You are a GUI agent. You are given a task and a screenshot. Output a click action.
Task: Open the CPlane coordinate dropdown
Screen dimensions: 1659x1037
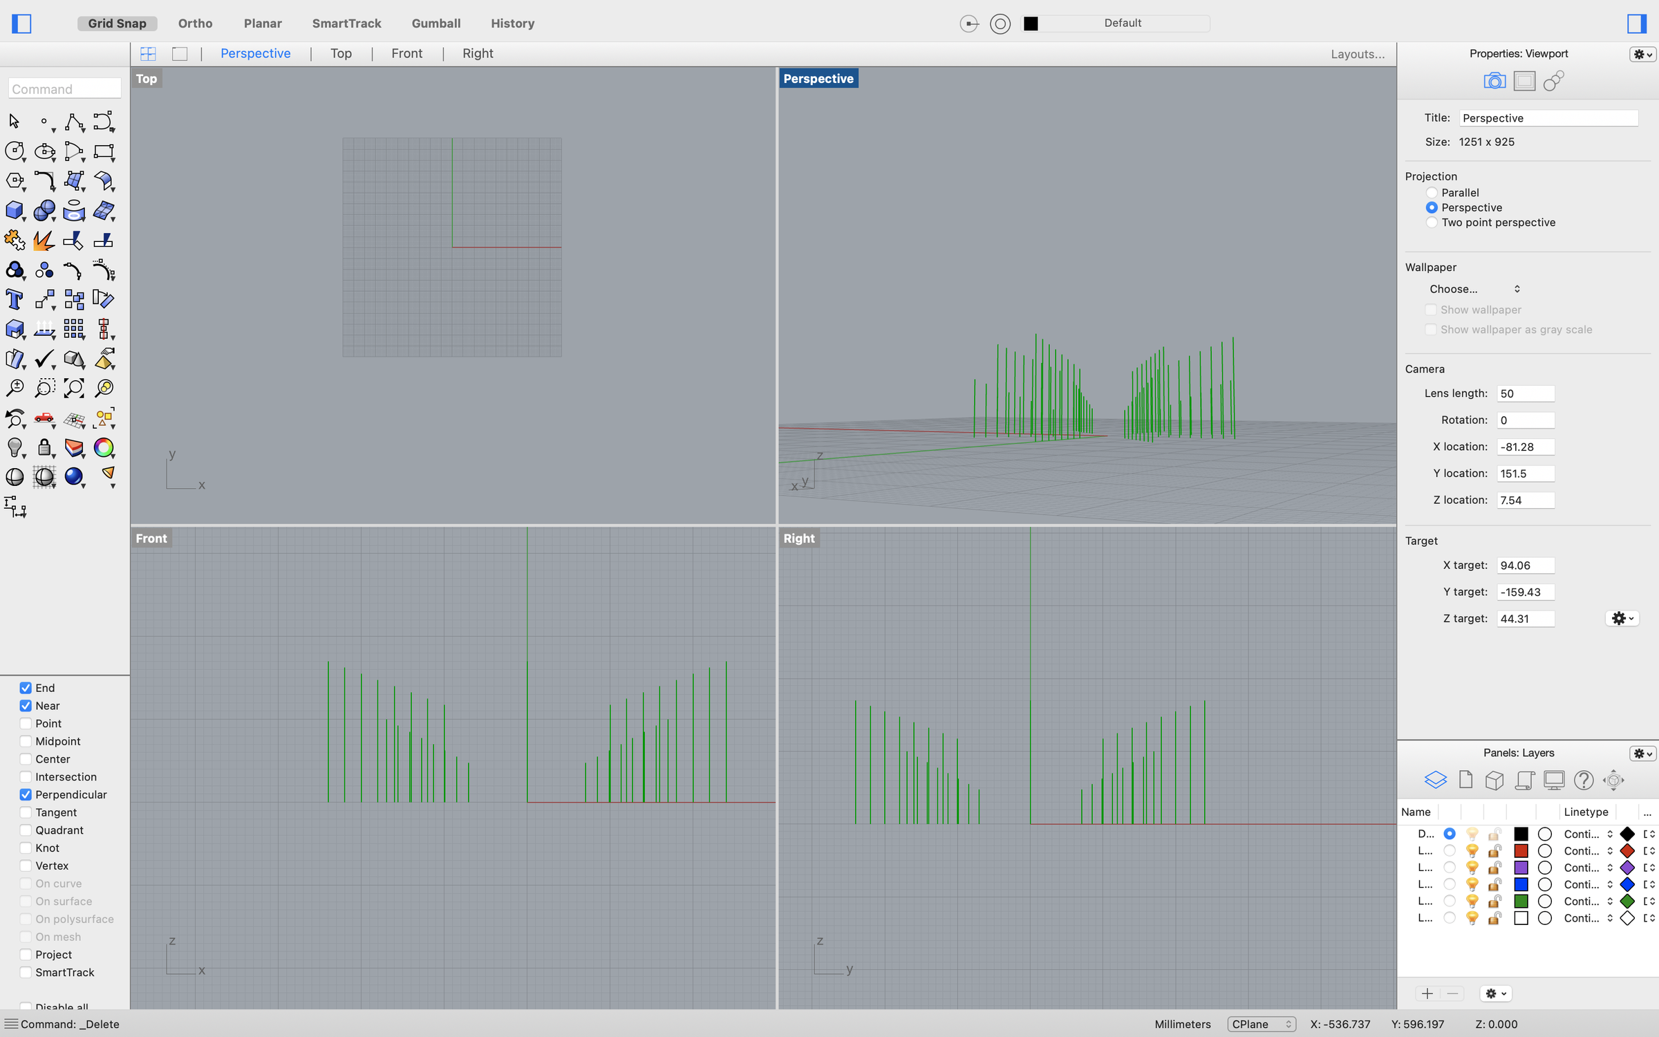1262,1024
